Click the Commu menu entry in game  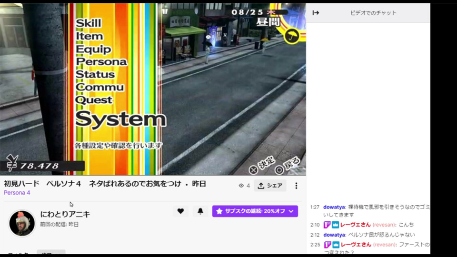point(99,87)
